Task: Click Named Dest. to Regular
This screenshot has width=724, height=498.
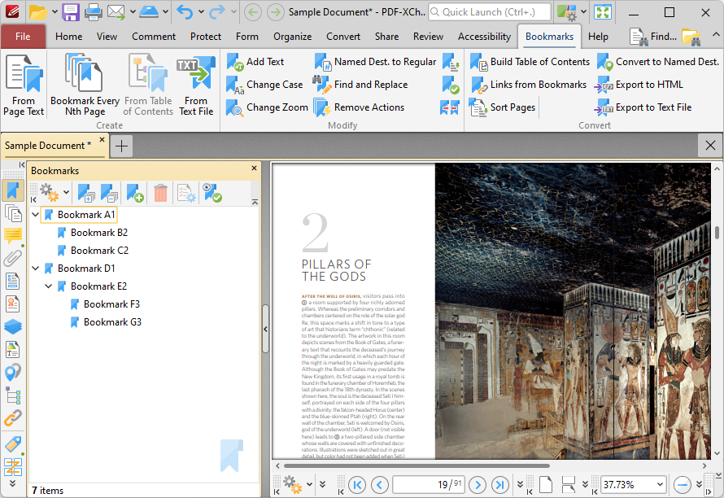Action: point(375,62)
